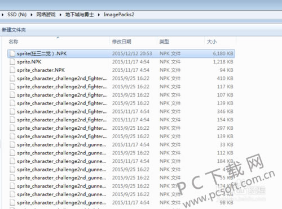Click the size value 94 KB
This screenshot has width=282, height=209.
(x=226, y=70)
